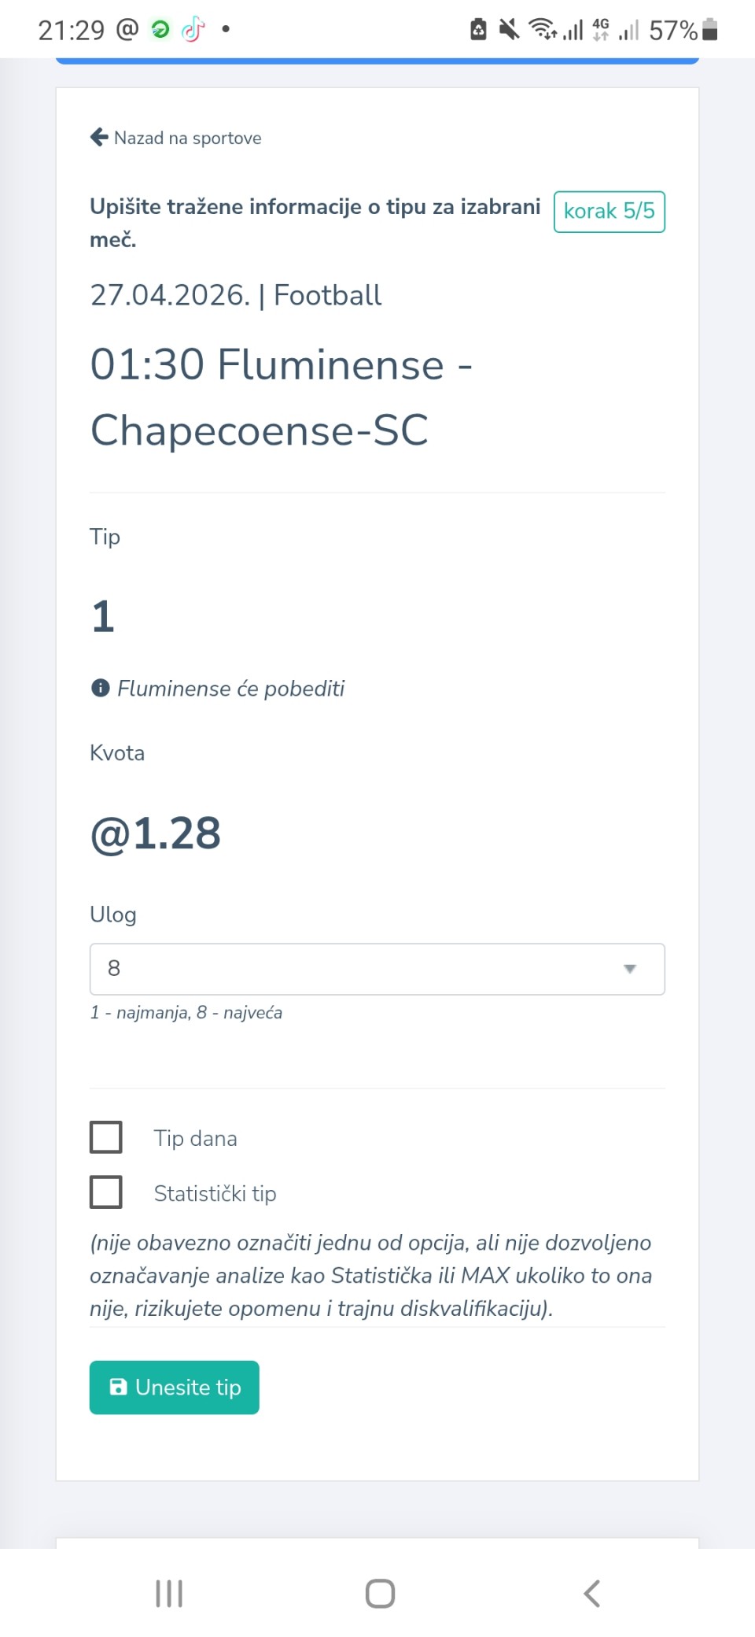Tap the korak 5/5 step badge
Image resolution: width=755 pixels, height=1637 pixels.
click(609, 212)
